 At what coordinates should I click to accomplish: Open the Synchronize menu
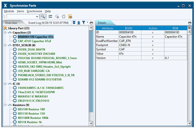(x=34, y=11)
